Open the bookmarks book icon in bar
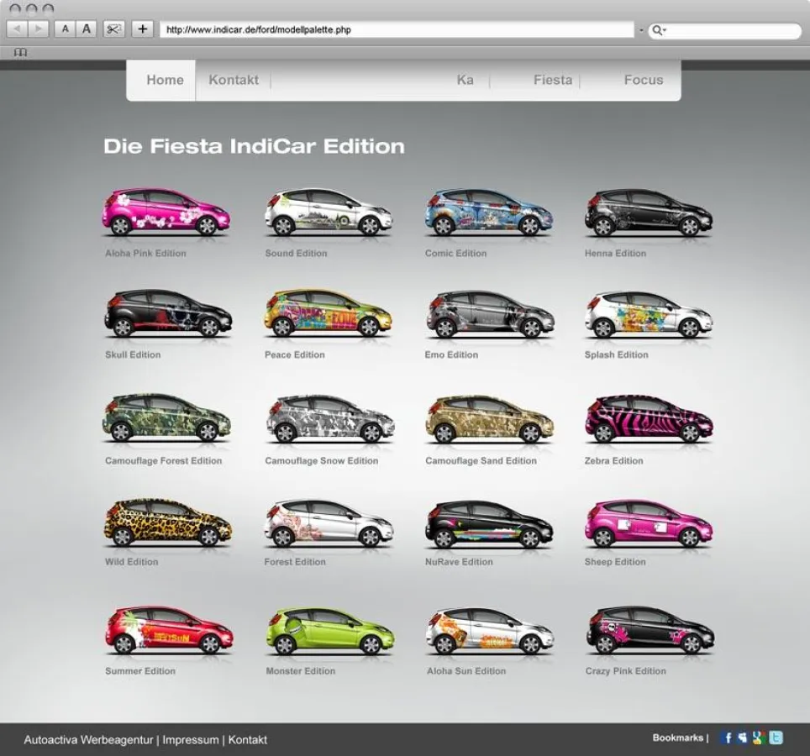 (20, 52)
